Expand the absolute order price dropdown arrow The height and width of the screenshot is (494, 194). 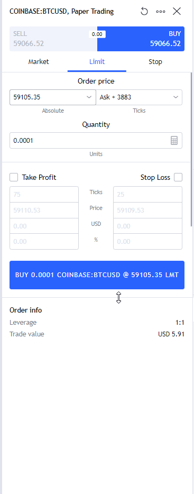[x=89, y=97]
